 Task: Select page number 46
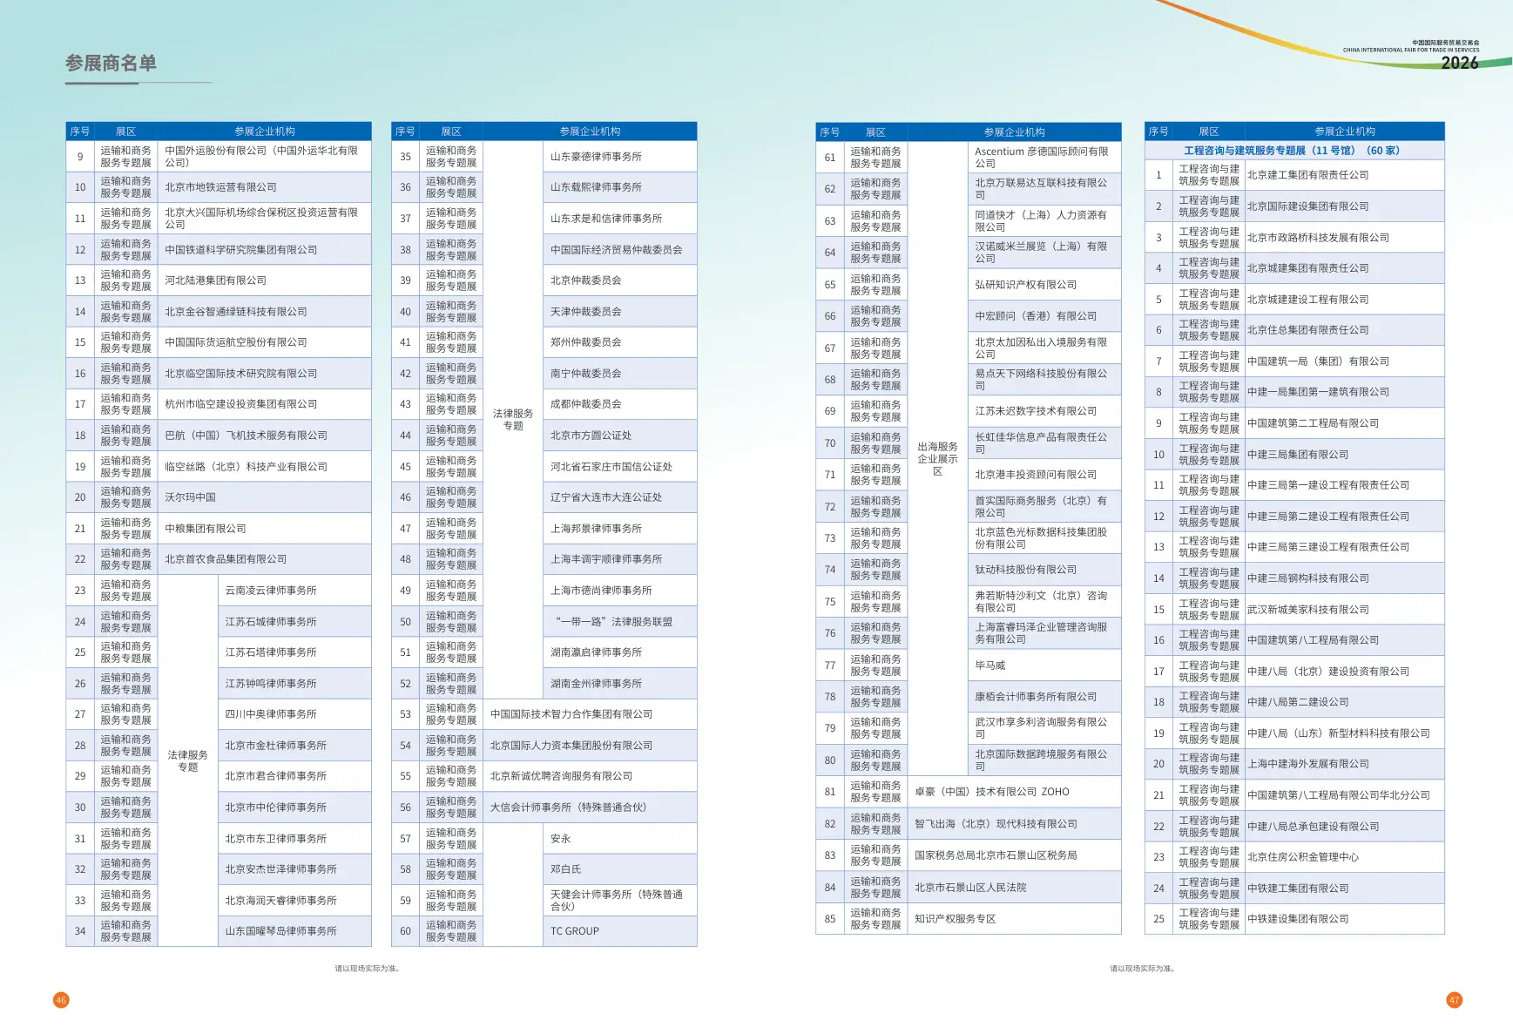61,1000
